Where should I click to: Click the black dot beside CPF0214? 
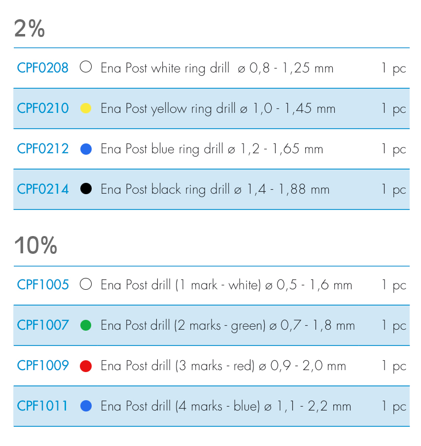[86, 189]
